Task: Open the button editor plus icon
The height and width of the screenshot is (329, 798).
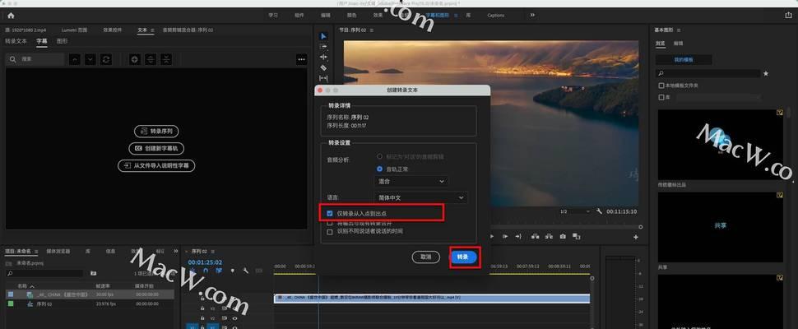Action: point(636,237)
